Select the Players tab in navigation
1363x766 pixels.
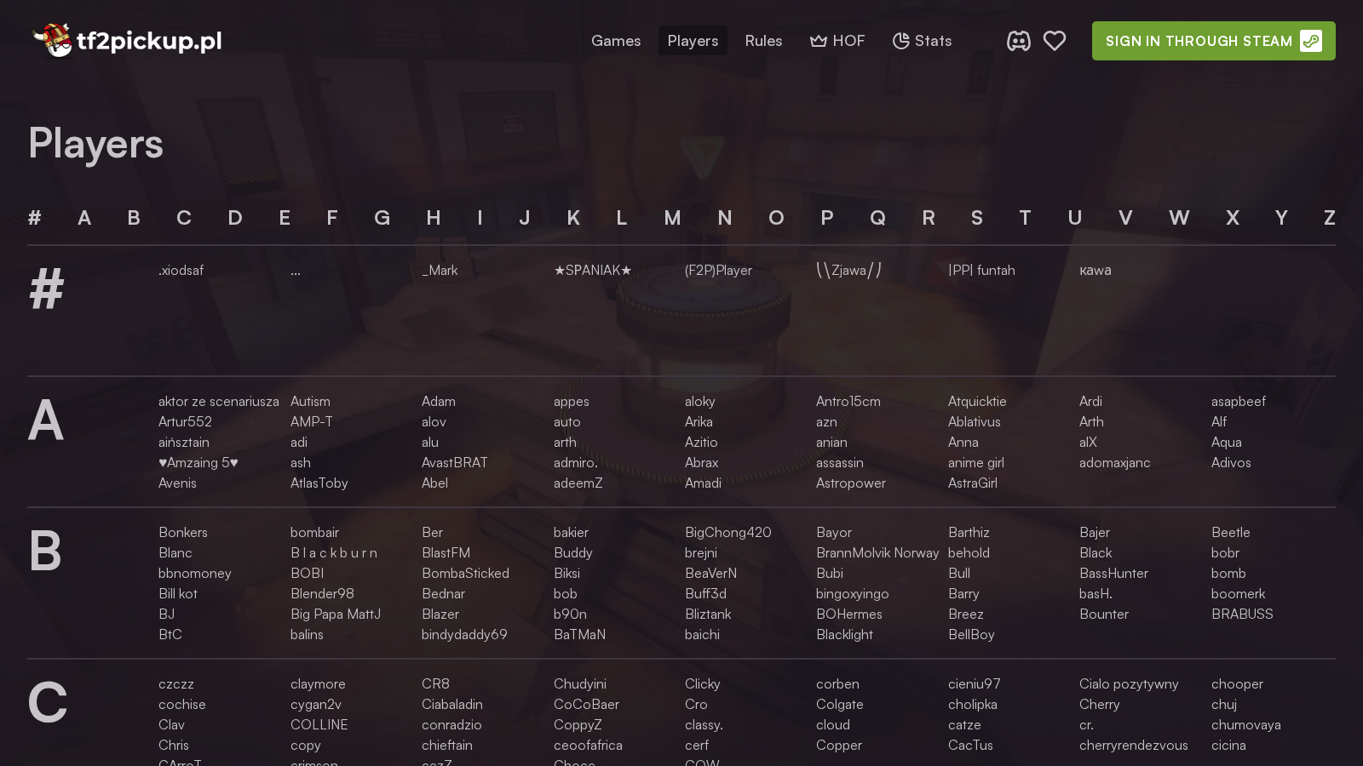pos(693,40)
